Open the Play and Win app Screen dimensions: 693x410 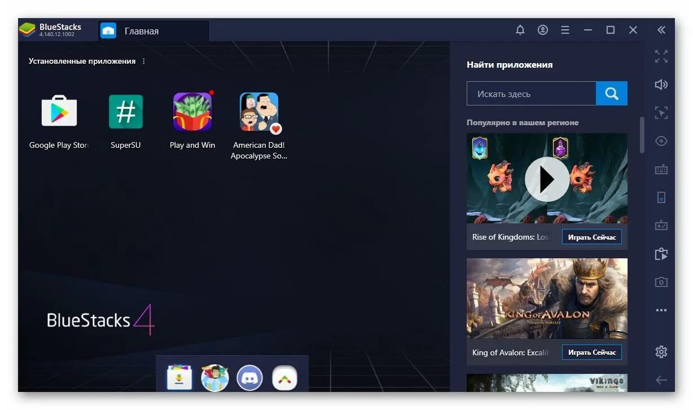192,111
